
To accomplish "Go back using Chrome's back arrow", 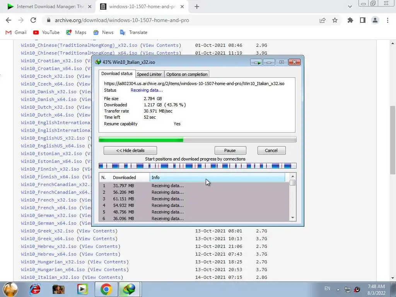I will click(x=9, y=20).
